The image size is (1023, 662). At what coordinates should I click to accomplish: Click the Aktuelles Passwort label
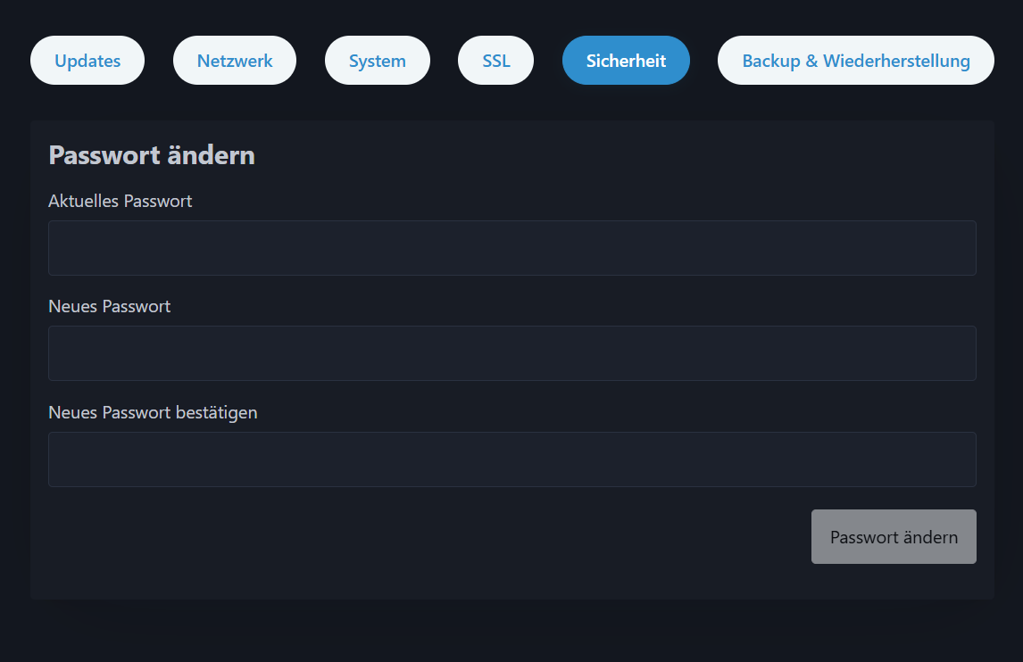coord(120,201)
